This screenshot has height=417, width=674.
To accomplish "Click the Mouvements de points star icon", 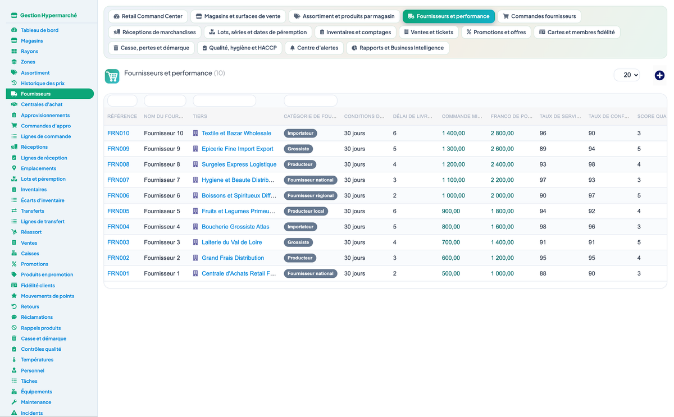I will 14,296.
